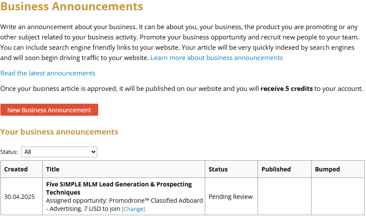
Task: Click the Change link for assigned opportunity
Action: pyautogui.click(x=133, y=209)
